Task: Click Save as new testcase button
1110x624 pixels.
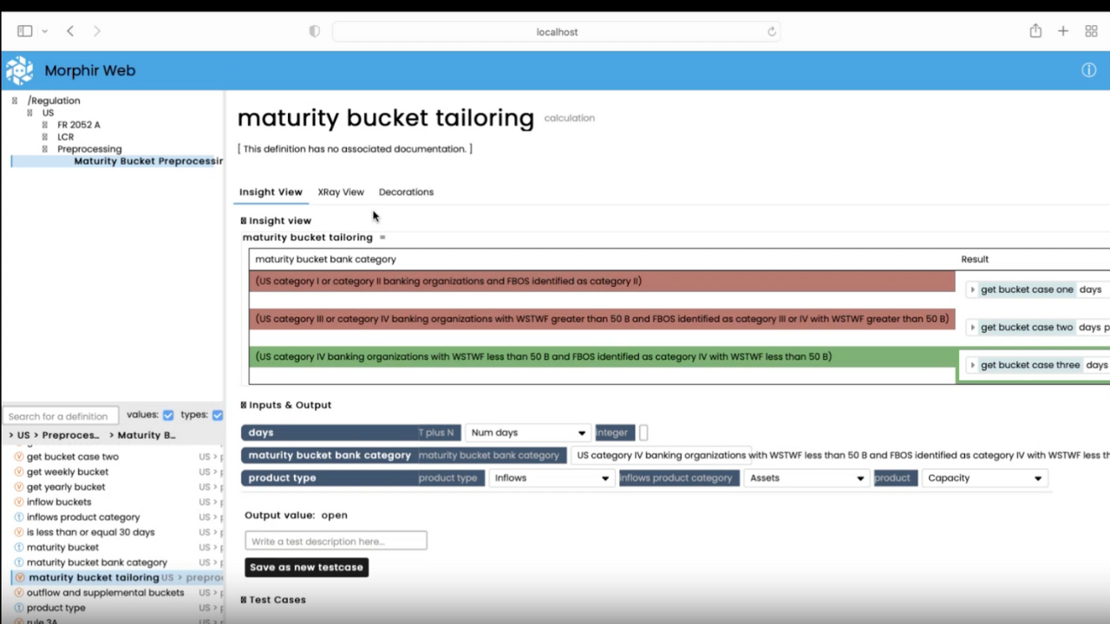Action: pyautogui.click(x=306, y=568)
